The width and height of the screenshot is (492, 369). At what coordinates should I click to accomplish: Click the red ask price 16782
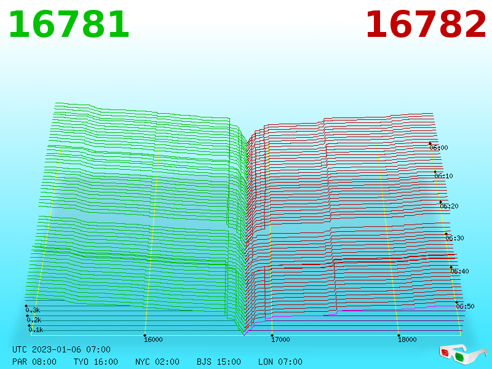click(x=426, y=25)
